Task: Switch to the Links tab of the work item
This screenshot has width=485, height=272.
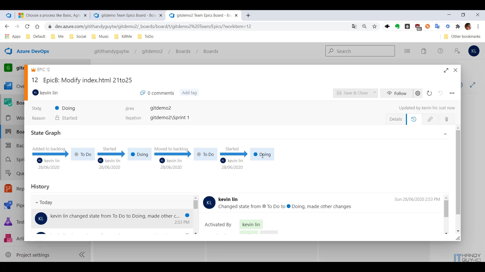Action: [x=430, y=119]
